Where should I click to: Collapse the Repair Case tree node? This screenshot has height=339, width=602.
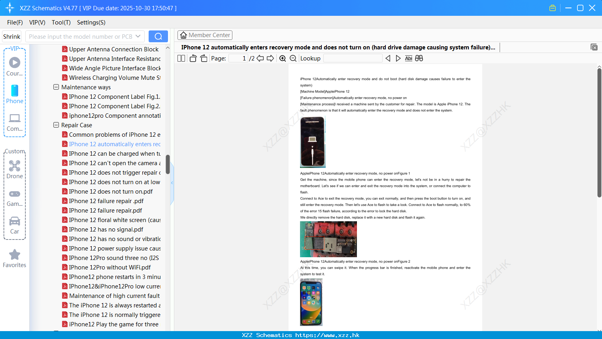click(56, 125)
